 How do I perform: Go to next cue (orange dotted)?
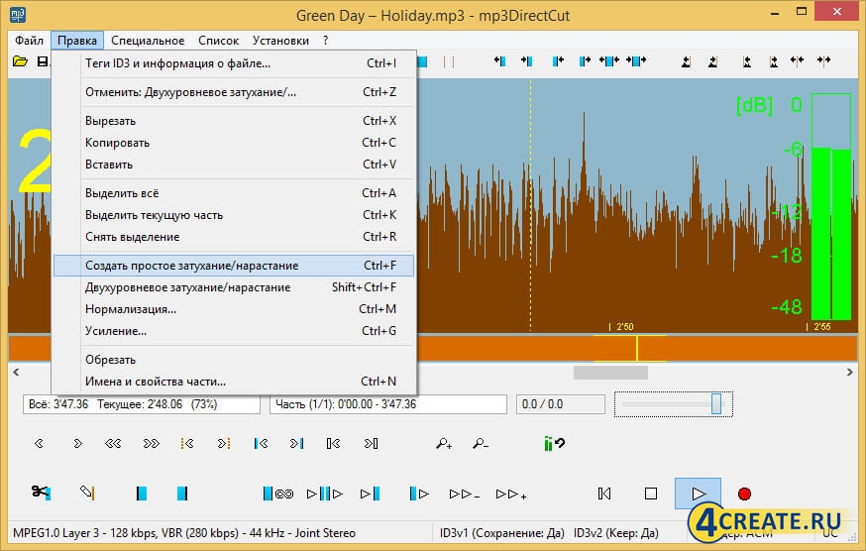(x=224, y=443)
